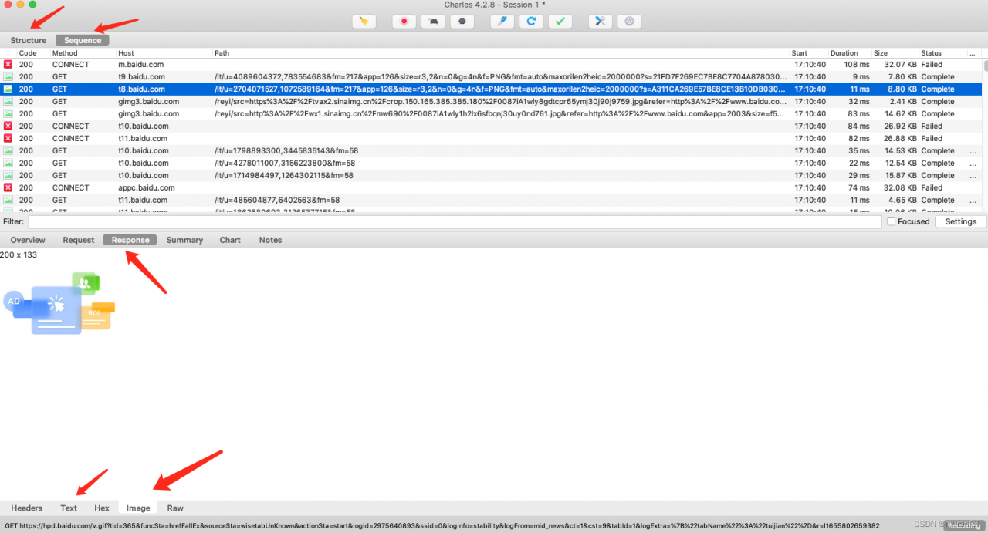Select the appc.baidu.com host cell
Image resolution: width=988 pixels, height=533 pixels.
[x=146, y=188]
